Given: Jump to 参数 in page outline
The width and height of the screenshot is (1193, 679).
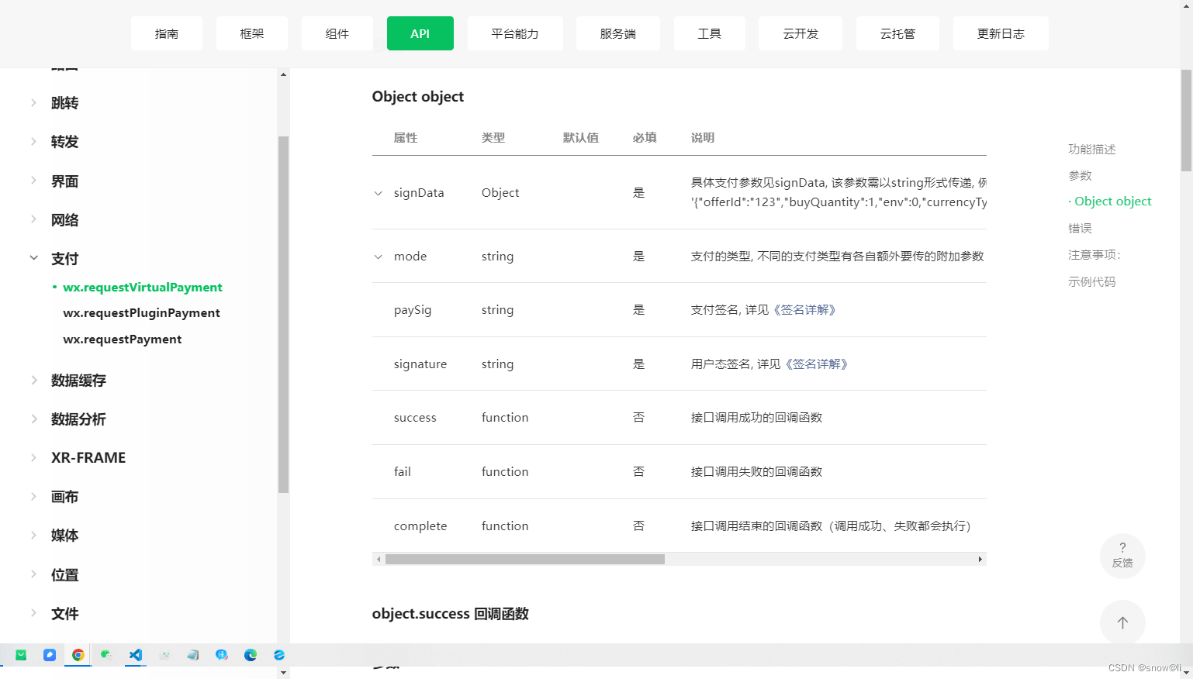Looking at the screenshot, I should point(1080,175).
